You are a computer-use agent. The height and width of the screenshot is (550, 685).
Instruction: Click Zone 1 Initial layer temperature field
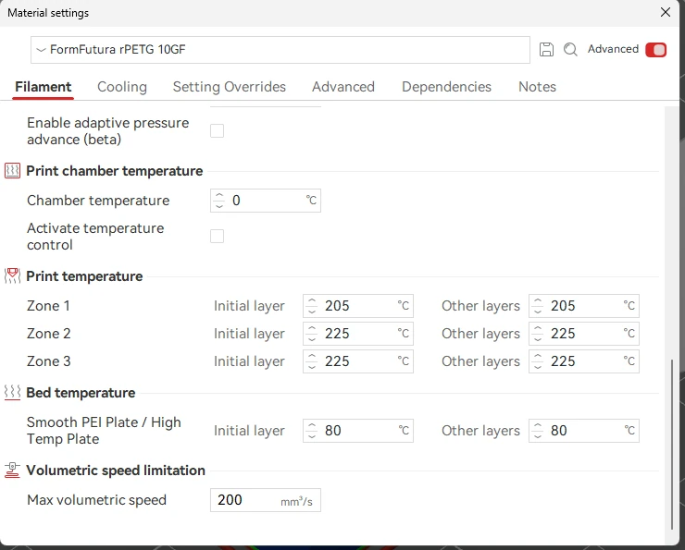358,306
